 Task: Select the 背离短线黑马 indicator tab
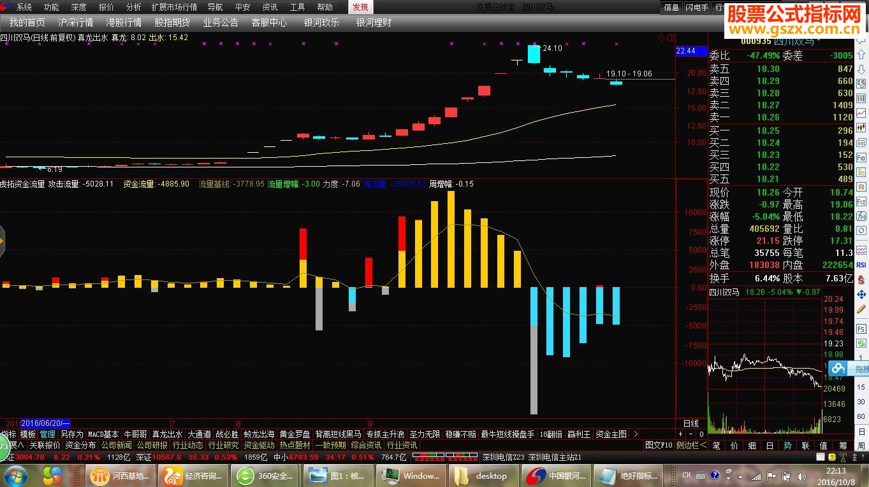point(338,434)
